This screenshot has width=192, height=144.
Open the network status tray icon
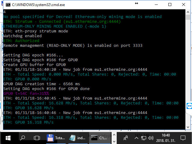143,138
